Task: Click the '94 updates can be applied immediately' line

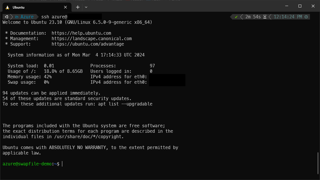Action: tap(51, 93)
